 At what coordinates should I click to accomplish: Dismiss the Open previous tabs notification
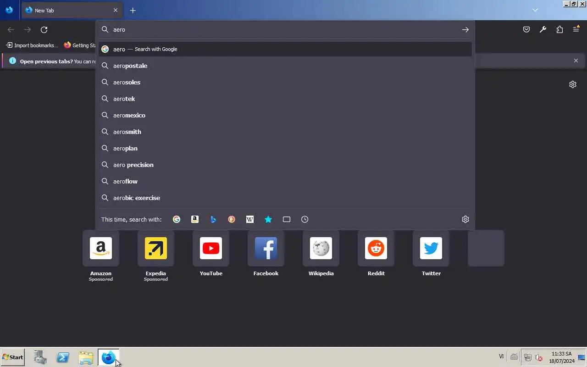coord(576,61)
